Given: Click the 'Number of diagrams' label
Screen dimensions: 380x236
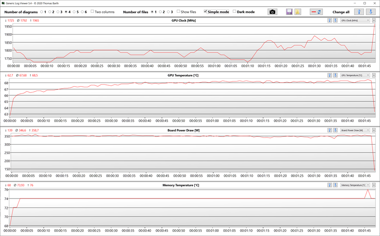Looking at the screenshot, I should tap(21, 12).
